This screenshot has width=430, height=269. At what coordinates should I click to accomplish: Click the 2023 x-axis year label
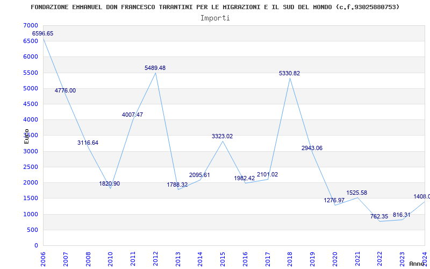click(402, 259)
